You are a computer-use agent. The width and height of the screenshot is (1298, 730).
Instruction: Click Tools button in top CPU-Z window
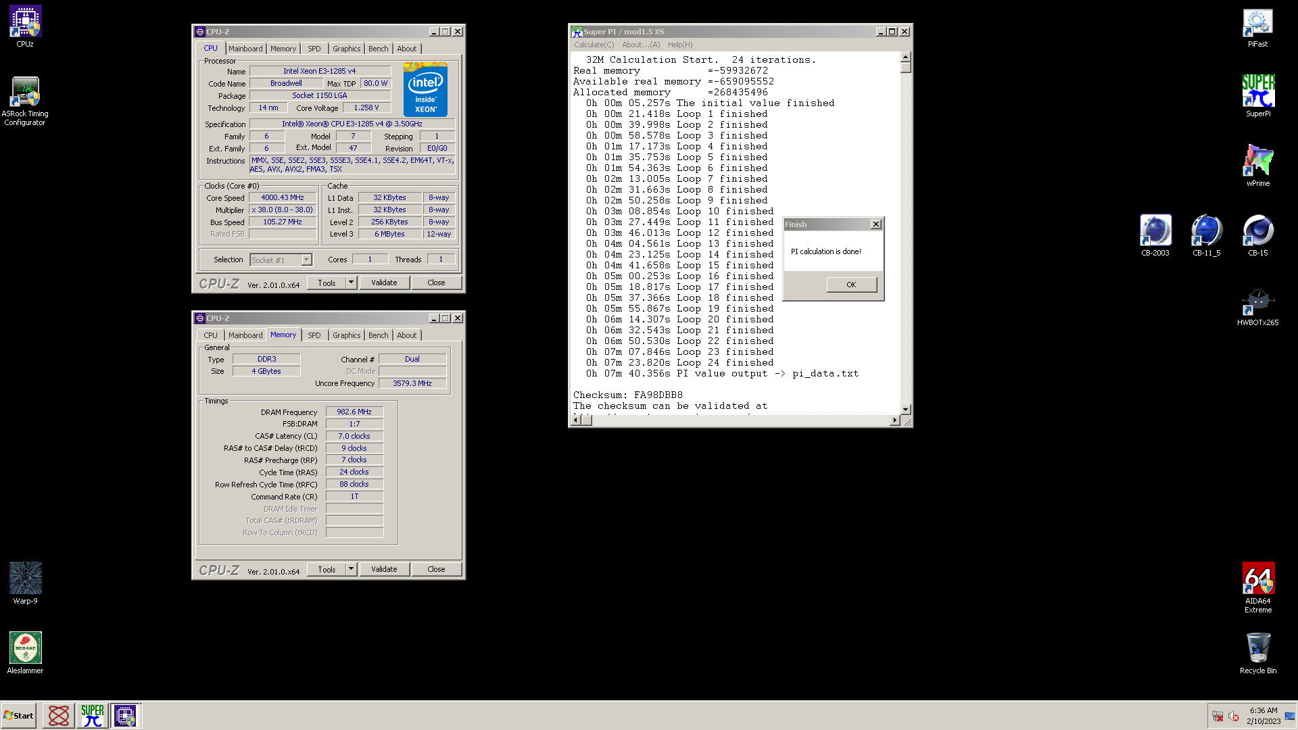pyautogui.click(x=327, y=283)
